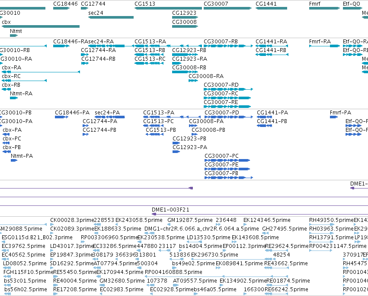
Task: Click protein CG30007-PD
Action: pyautogui.click(x=229, y=117)
